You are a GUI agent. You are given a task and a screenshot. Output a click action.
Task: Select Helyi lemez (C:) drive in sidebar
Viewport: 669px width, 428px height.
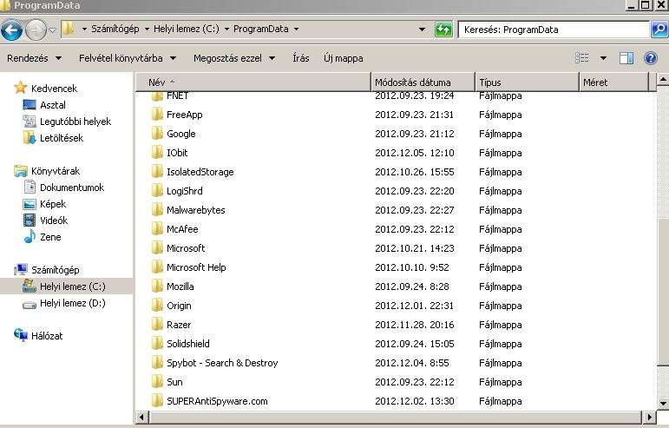(x=67, y=286)
